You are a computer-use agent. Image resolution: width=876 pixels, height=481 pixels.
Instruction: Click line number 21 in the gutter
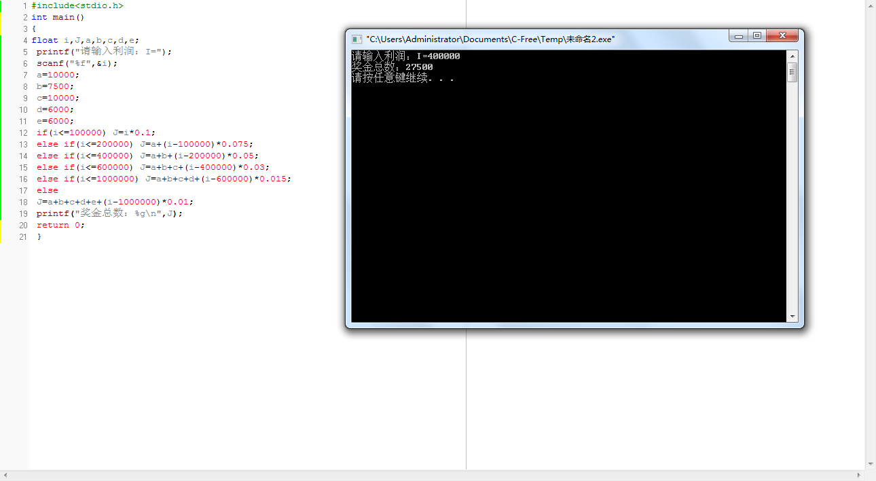pos(23,236)
